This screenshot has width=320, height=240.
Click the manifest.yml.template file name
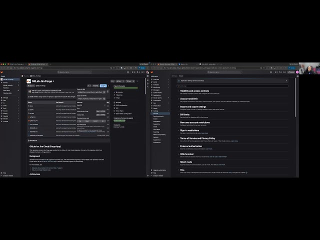click(36, 135)
